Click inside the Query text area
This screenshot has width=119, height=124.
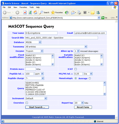pos(64,88)
